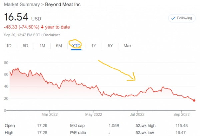Viewport: 200px width, 136px height.
Task: Switch to the 1M chart range
Action: 42,46
